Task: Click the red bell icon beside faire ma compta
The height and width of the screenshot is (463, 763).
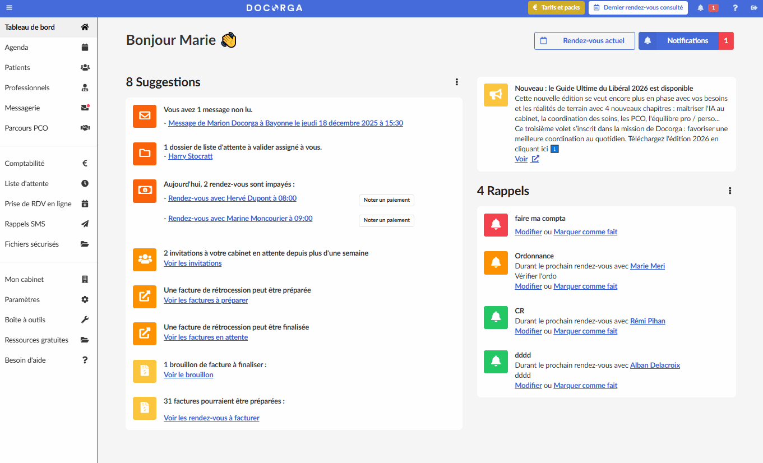Action: pyautogui.click(x=496, y=225)
